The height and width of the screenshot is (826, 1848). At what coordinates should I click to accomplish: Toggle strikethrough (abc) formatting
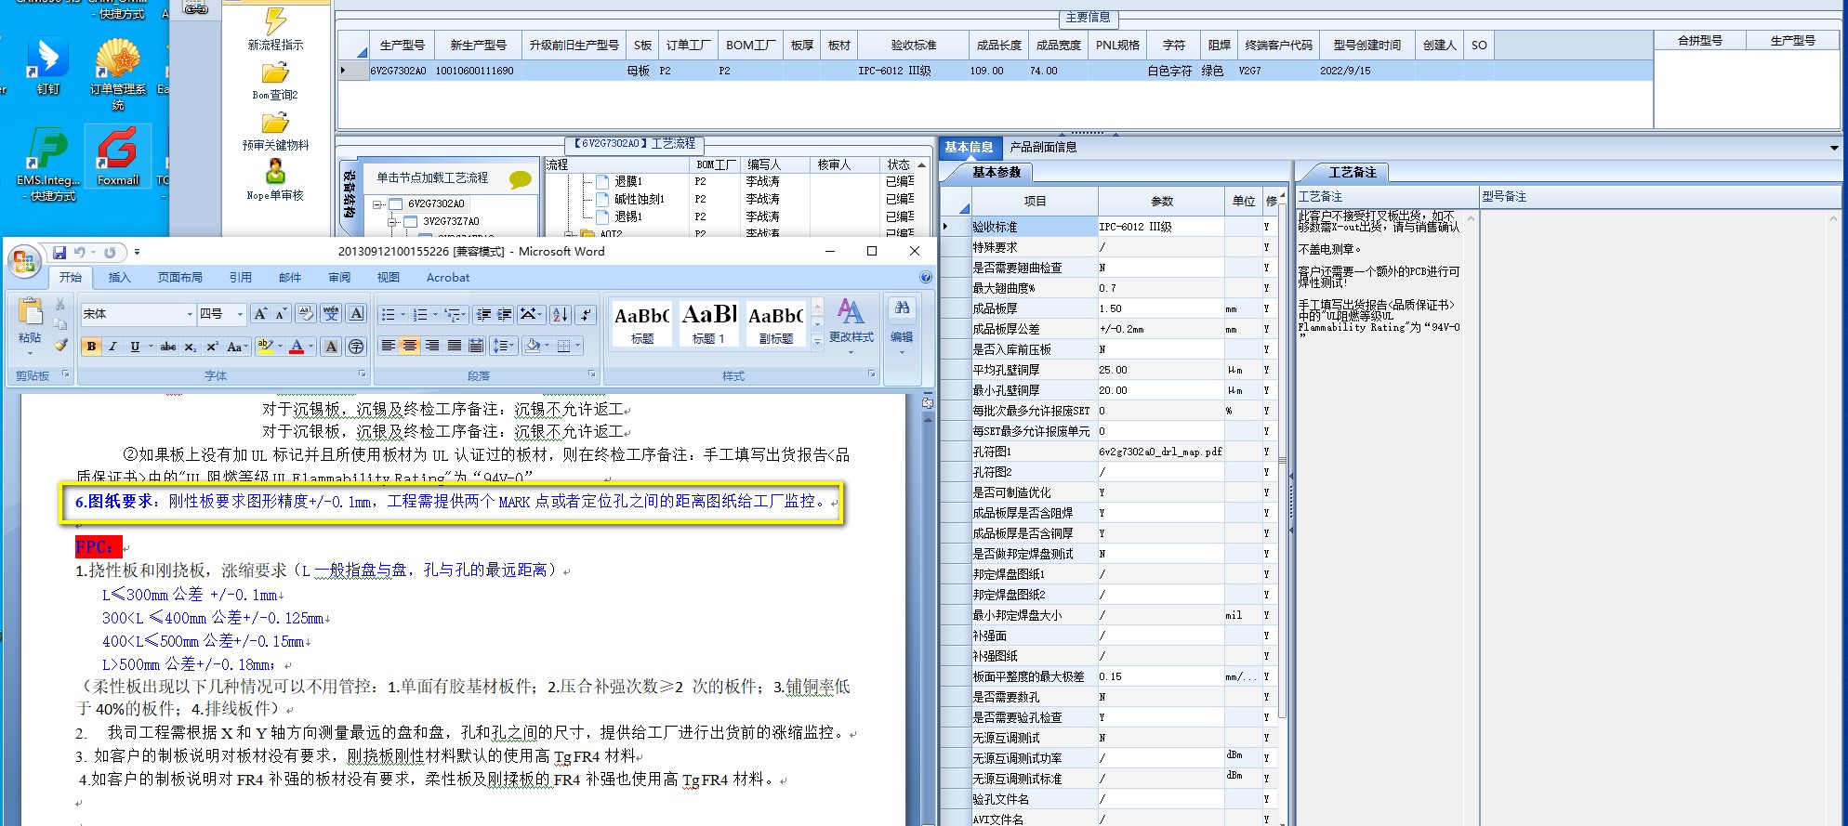[167, 347]
